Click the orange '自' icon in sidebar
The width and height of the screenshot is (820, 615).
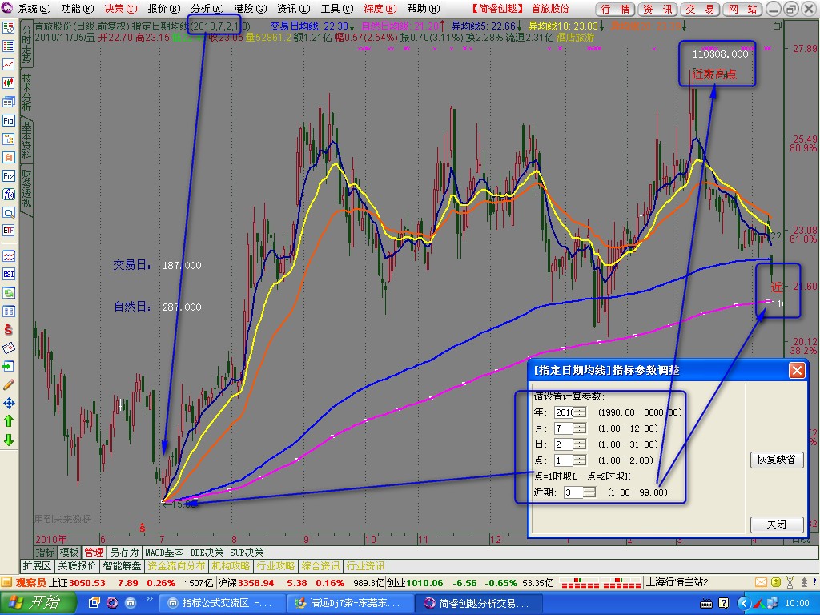tap(8, 158)
